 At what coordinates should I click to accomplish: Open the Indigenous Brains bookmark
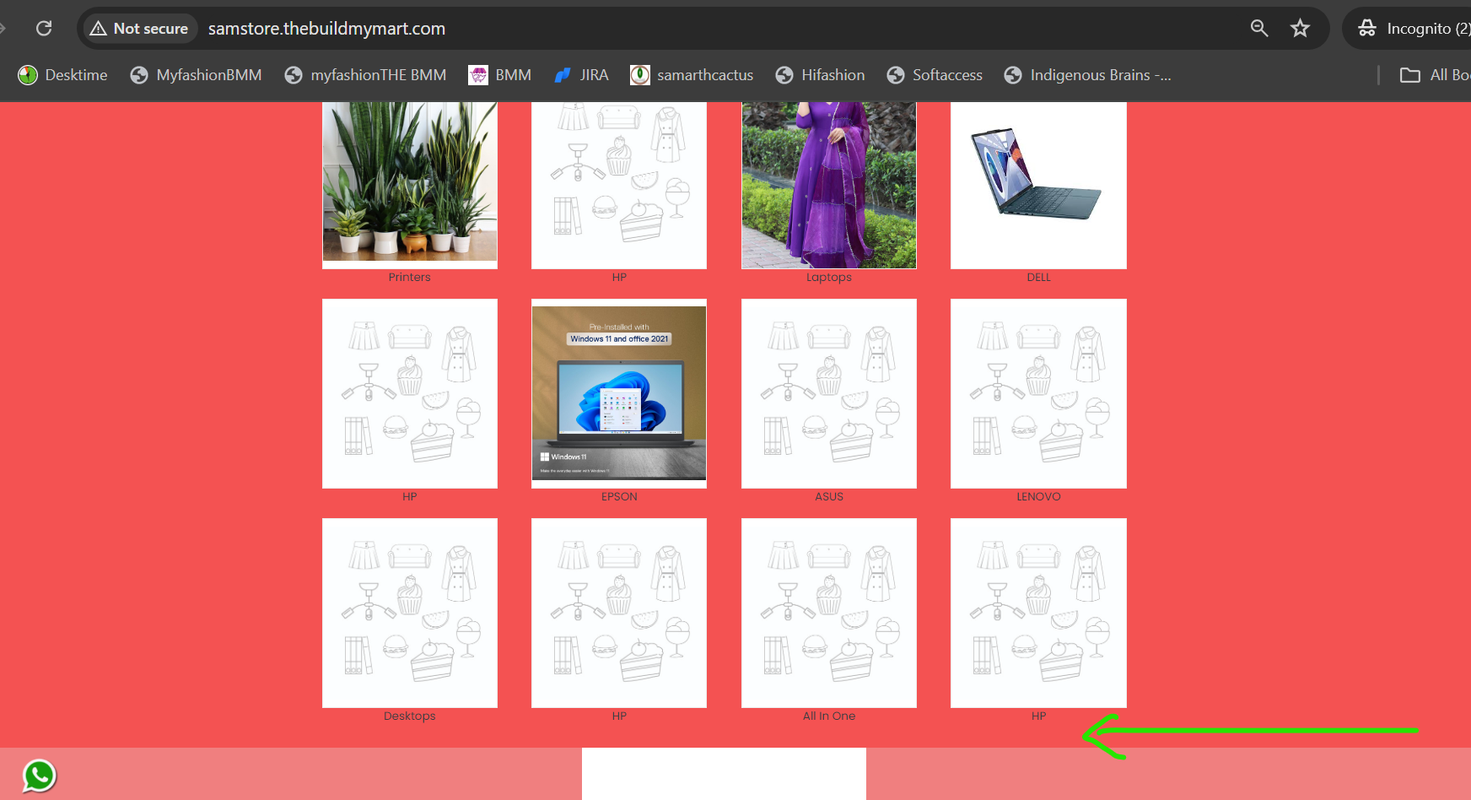coord(1087,75)
